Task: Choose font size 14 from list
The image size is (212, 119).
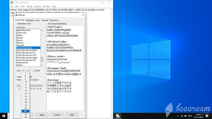Action: (x=26, y=94)
